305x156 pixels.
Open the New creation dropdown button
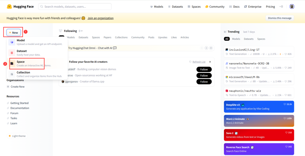(13, 32)
